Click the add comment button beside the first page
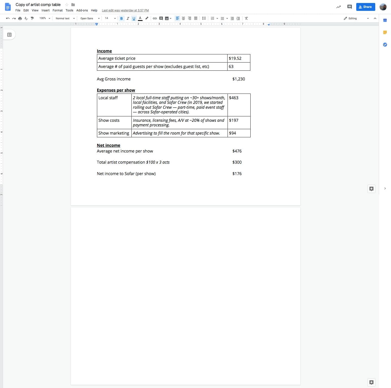This screenshot has width=391, height=388. click(371, 189)
